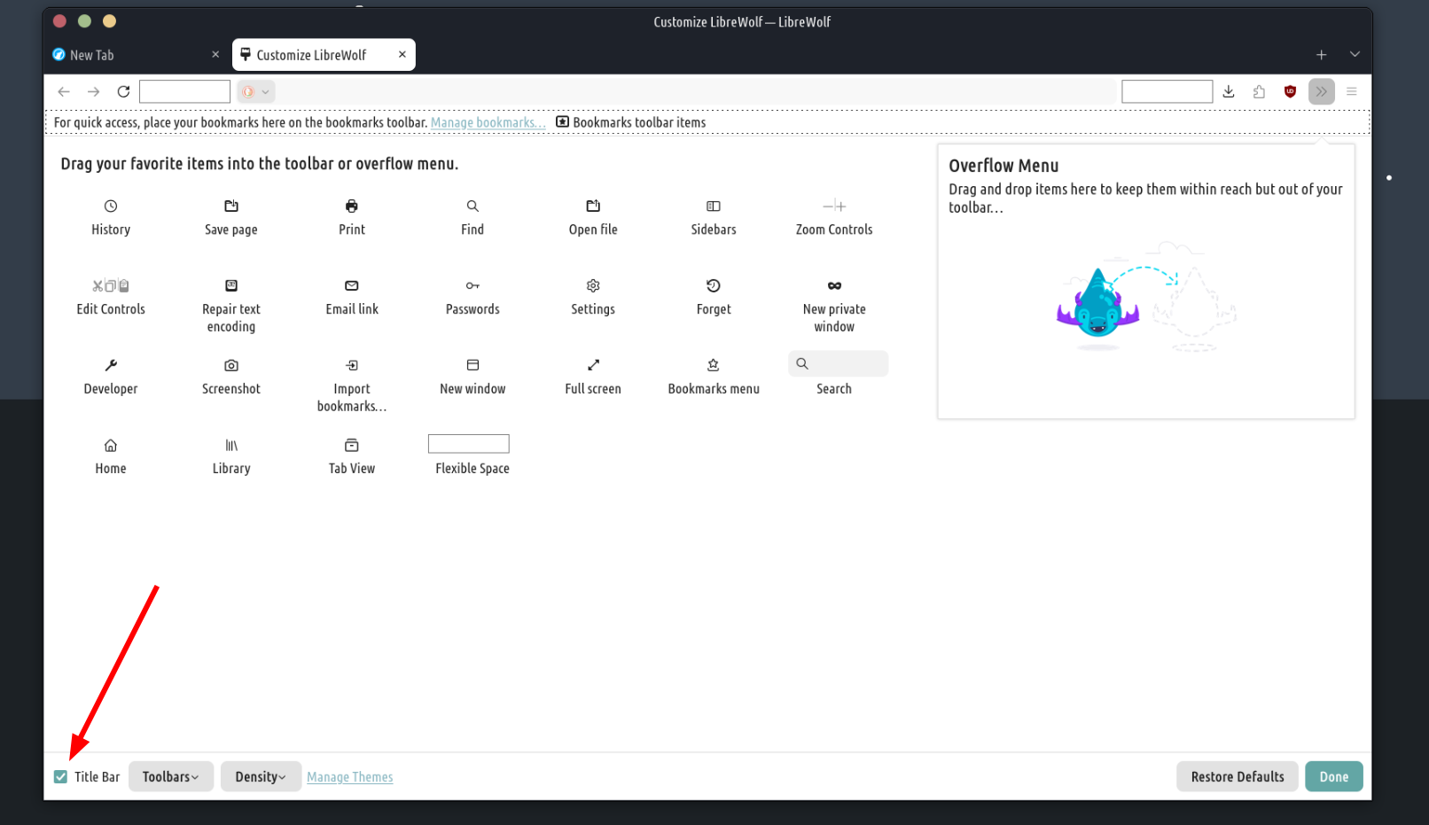Open the Manage Themes link
Viewport: 1429px width, 825px height.
pos(350,777)
